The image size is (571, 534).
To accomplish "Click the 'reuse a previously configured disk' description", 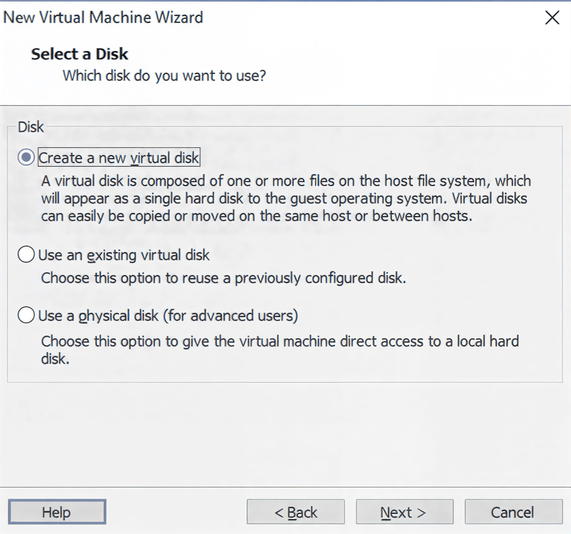I will (223, 278).
